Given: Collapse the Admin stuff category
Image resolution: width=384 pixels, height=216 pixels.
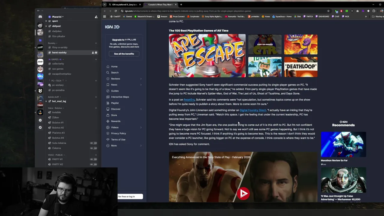Looking at the screenshot, I should pos(54,97).
